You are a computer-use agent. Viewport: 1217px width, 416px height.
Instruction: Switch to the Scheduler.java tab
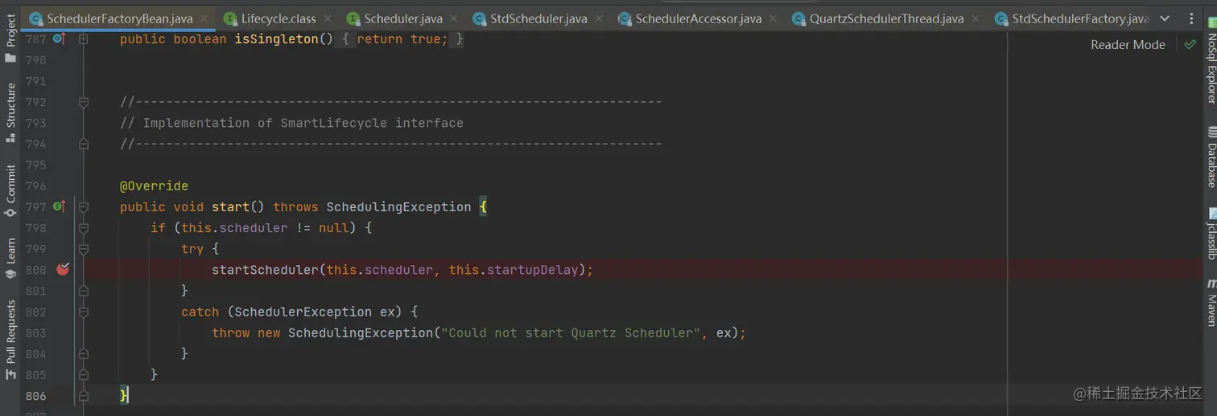(402, 18)
